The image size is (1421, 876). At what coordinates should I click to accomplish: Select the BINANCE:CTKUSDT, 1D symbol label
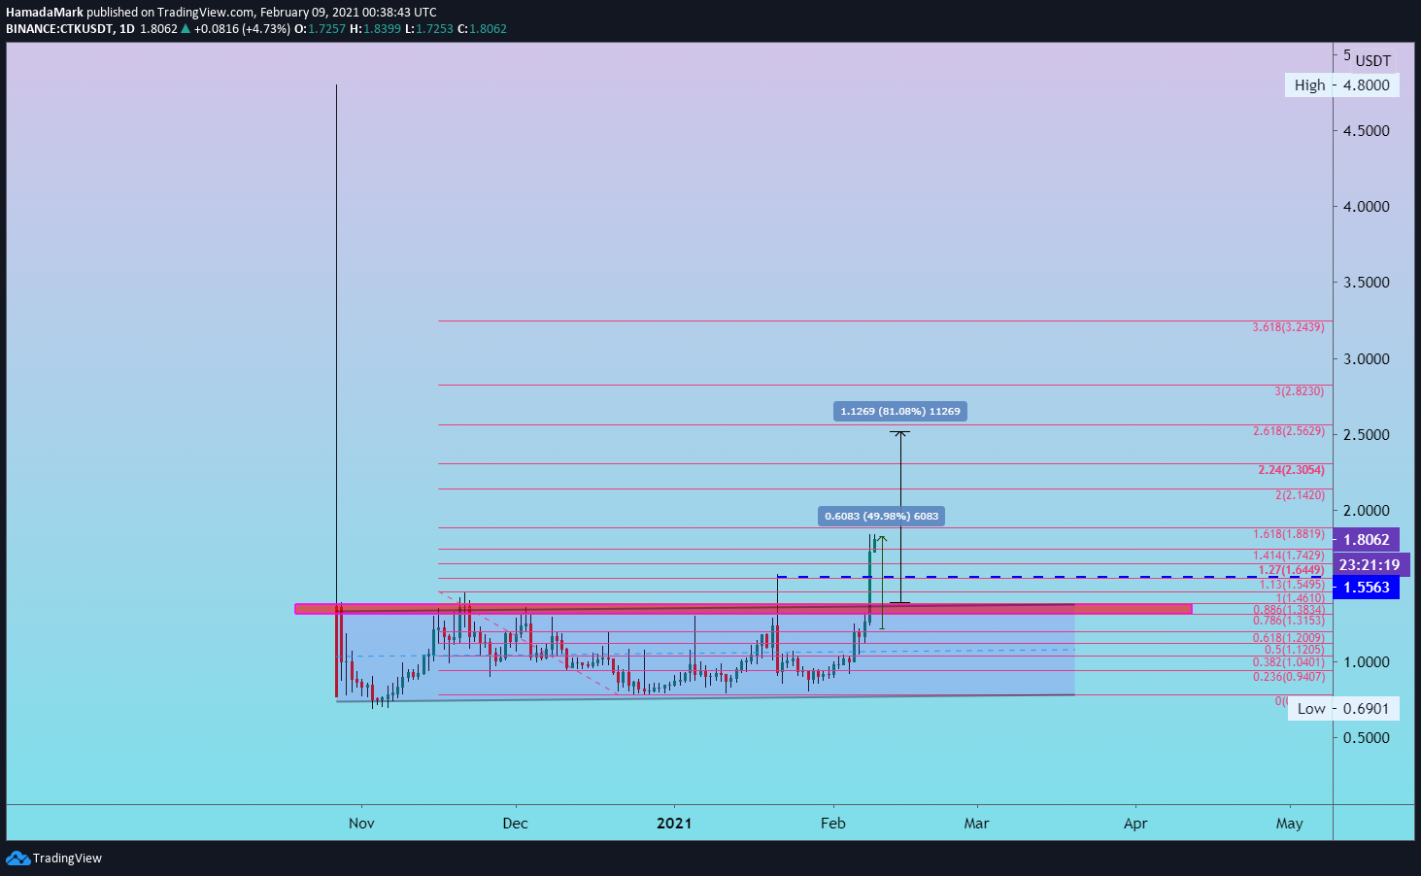pos(70,29)
